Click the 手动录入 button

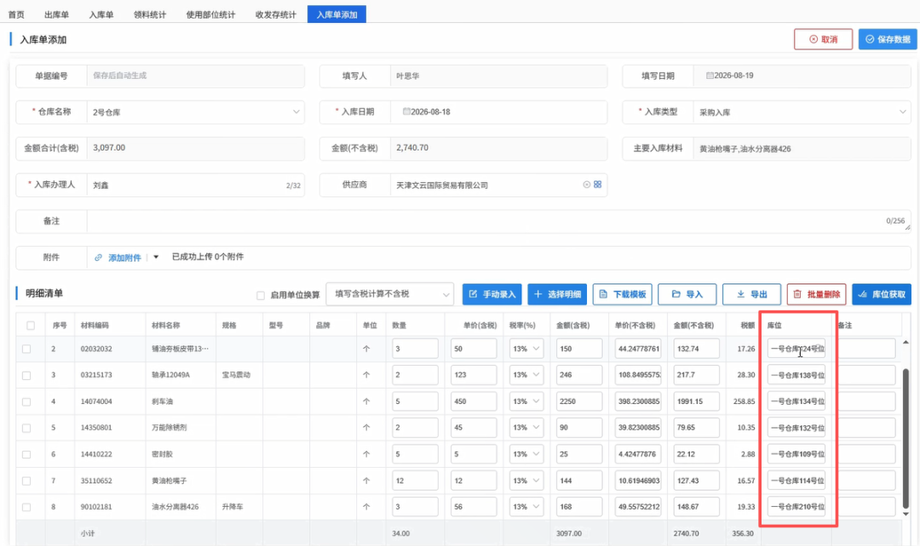click(492, 294)
